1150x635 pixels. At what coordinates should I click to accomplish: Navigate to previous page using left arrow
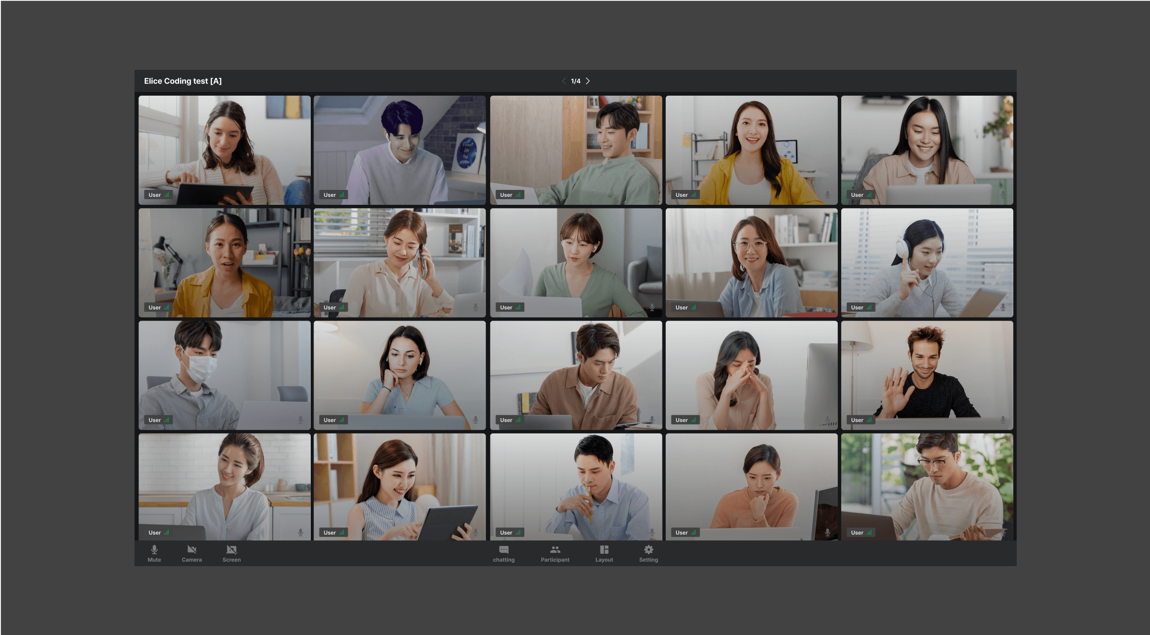[563, 81]
